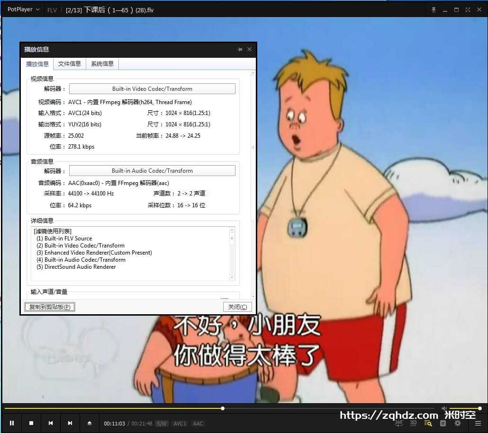
Task: Click the AAC audio codec indicator
Action: [x=198, y=424]
